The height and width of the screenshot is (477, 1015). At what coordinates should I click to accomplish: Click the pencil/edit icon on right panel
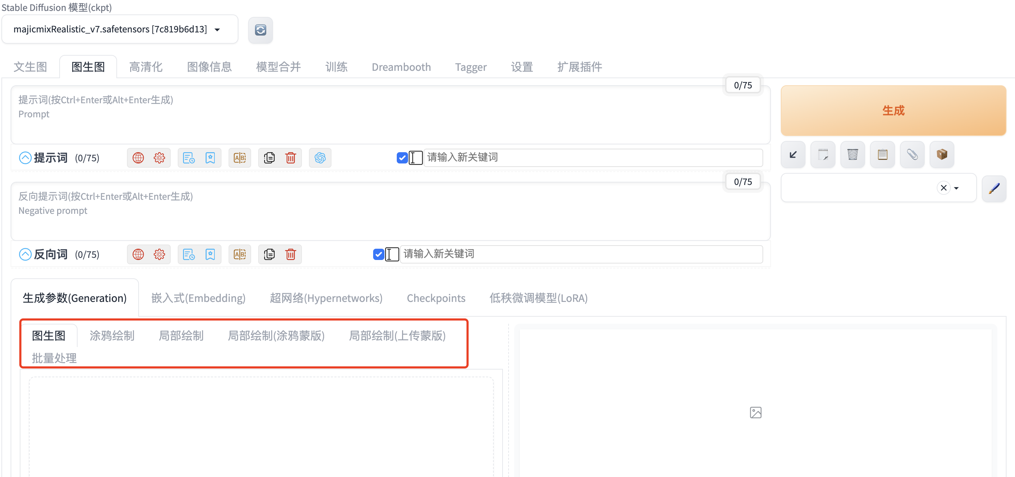(x=993, y=189)
